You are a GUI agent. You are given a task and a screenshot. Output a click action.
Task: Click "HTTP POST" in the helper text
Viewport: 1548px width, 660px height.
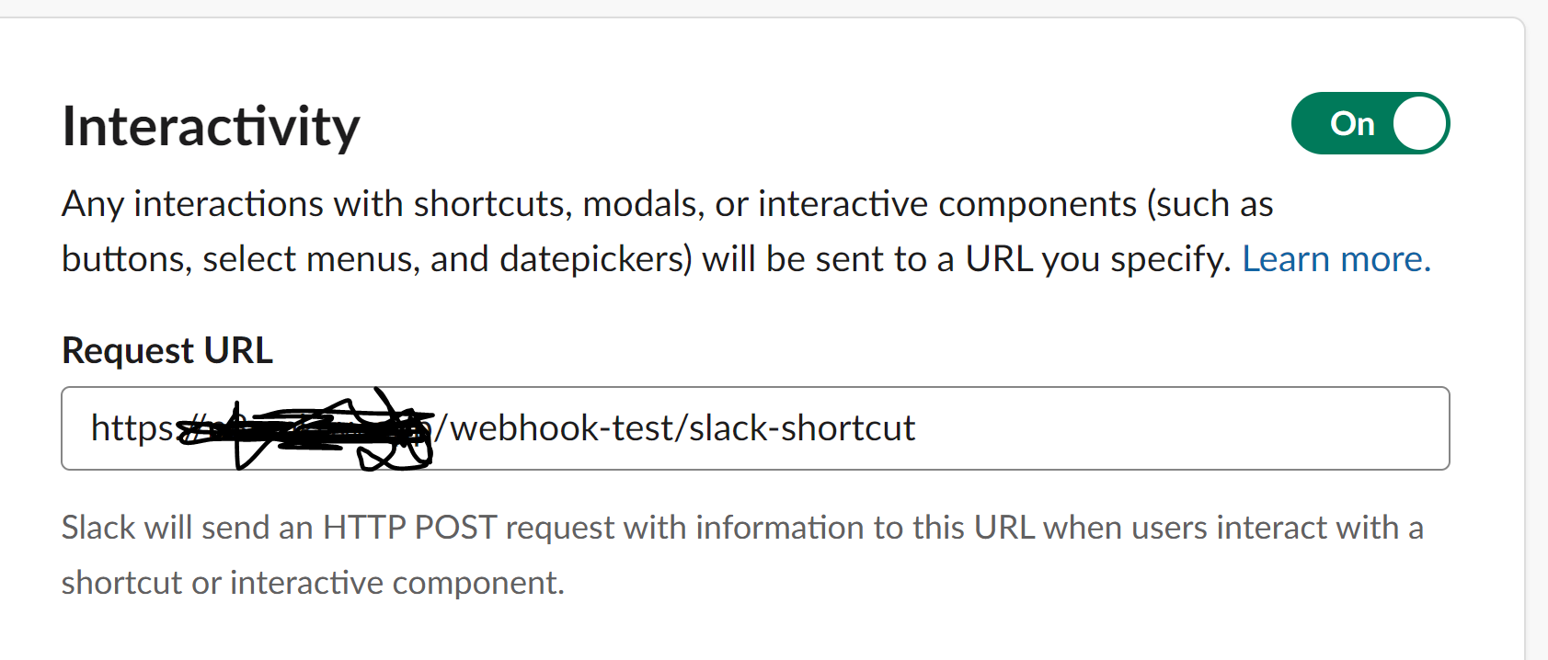click(x=409, y=528)
